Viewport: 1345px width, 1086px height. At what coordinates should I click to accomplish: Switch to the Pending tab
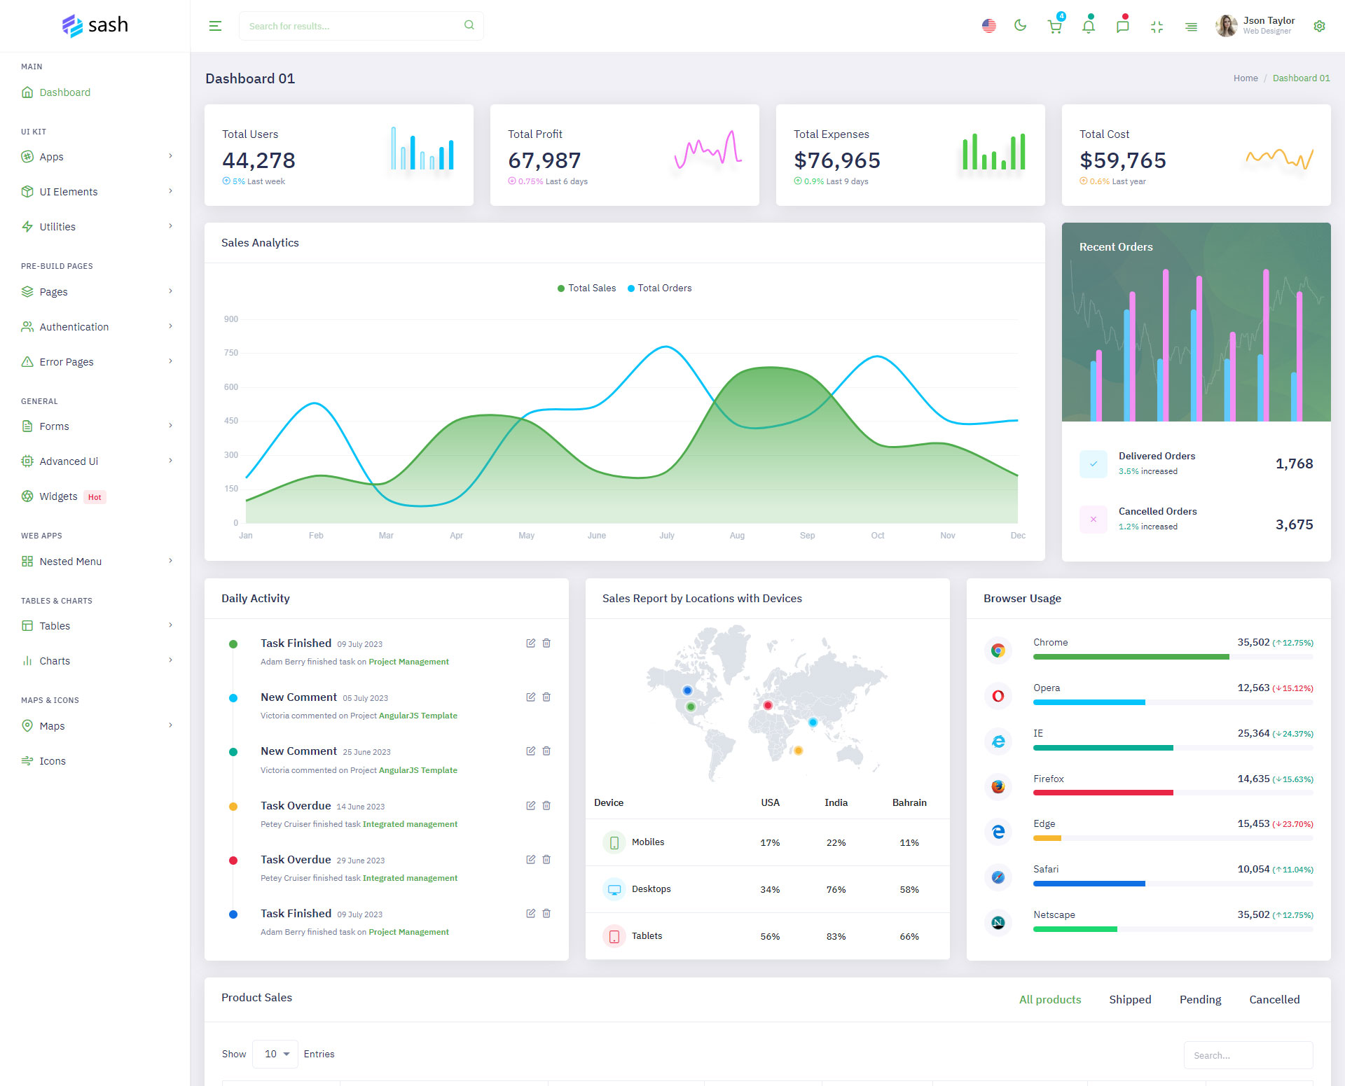tap(1200, 999)
